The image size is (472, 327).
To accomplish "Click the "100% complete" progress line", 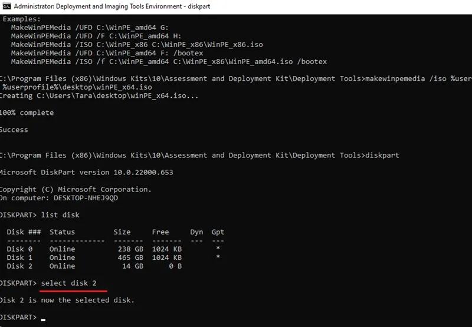I will click(x=27, y=113).
